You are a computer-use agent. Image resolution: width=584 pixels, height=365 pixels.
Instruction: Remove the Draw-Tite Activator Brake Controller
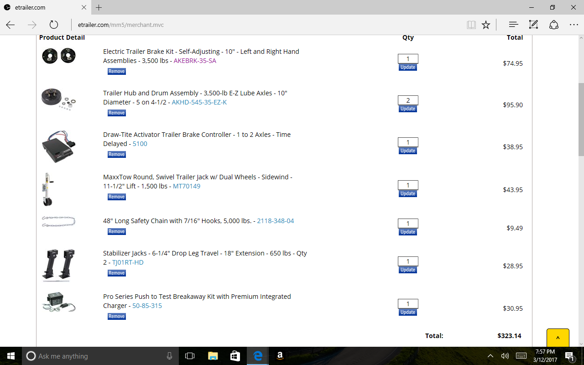tap(116, 154)
